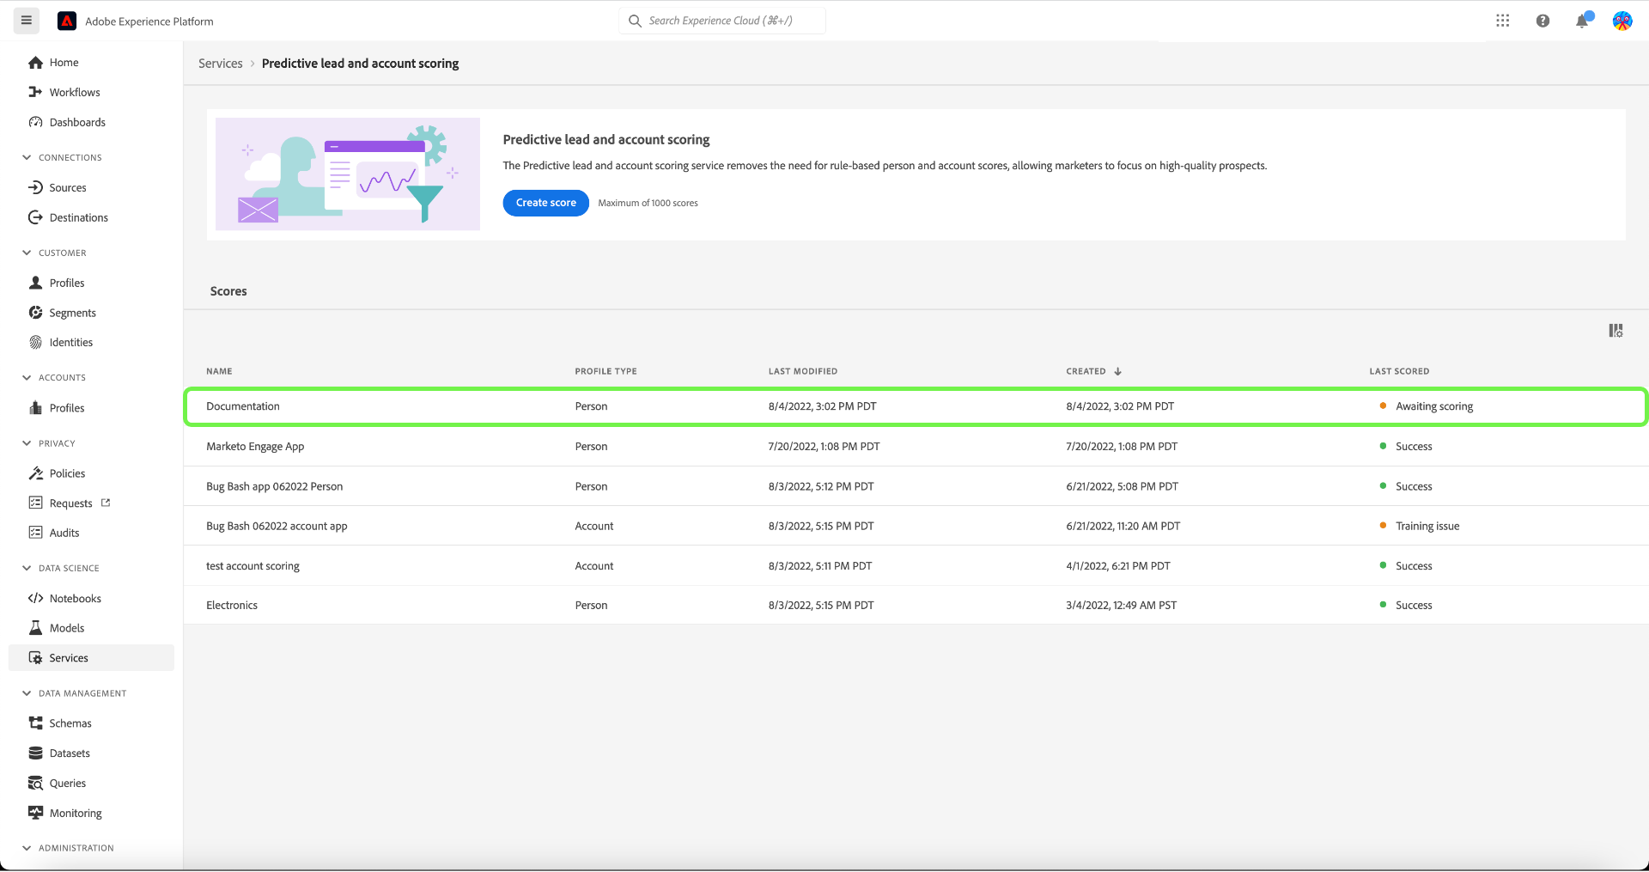Open Sources in sidebar
The width and height of the screenshot is (1649, 872).
68,187
